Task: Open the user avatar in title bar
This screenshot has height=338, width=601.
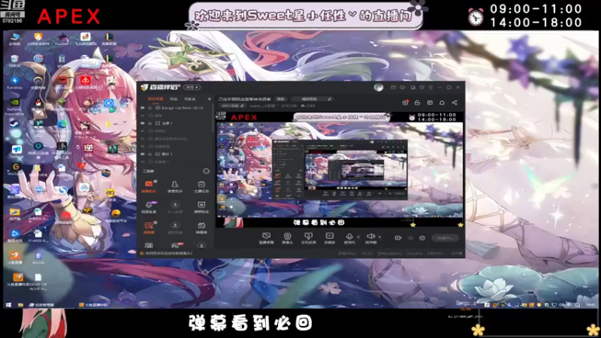Action: (379, 87)
